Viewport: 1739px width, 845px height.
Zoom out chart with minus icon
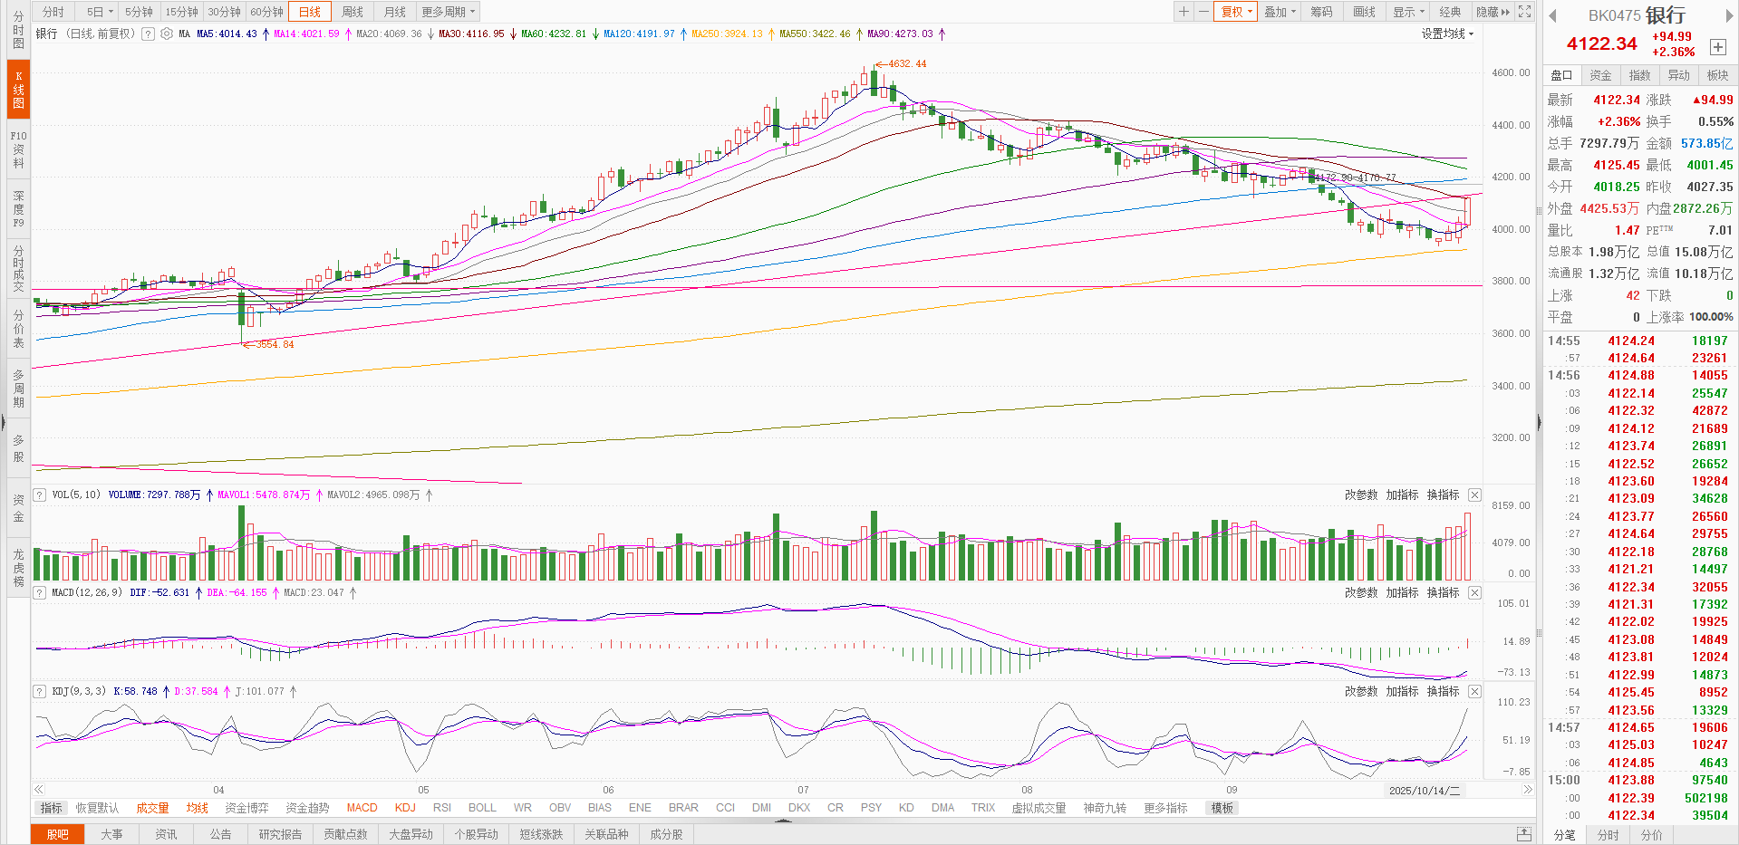pos(1203,12)
